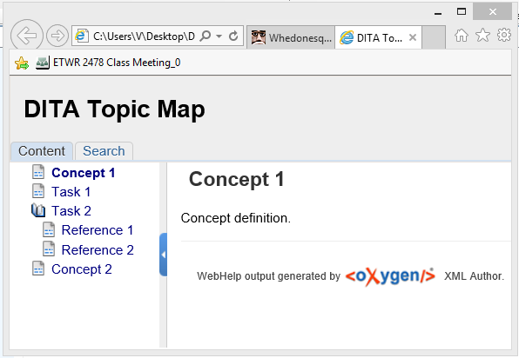The image size is (519, 358).
Task: Click the search magnifier in the address bar
Action: (206, 36)
